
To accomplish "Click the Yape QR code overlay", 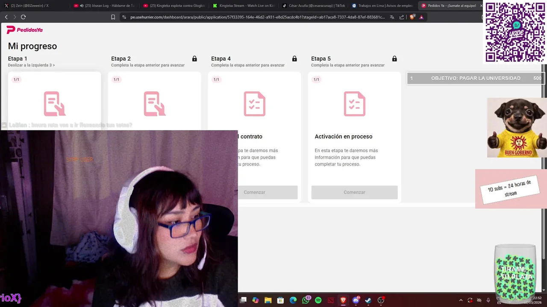I will coord(515,32).
